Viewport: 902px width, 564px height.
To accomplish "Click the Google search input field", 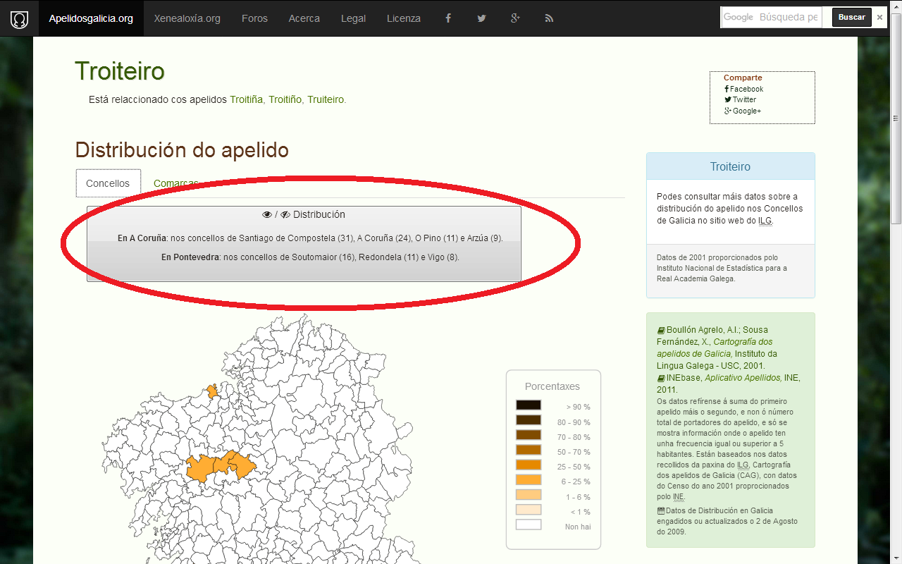I will (x=788, y=18).
